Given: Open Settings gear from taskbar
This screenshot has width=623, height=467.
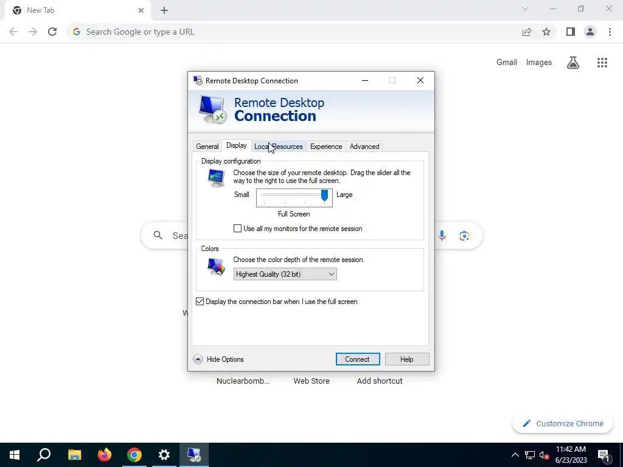Looking at the screenshot, I should click(x=164, y=455).
